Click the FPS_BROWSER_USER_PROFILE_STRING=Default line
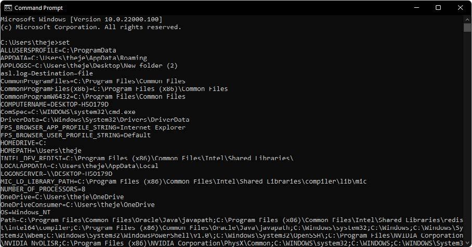Image resolution: width=472 pixels, height=247 pixels. pyautogui.click(x=75, y=135)
